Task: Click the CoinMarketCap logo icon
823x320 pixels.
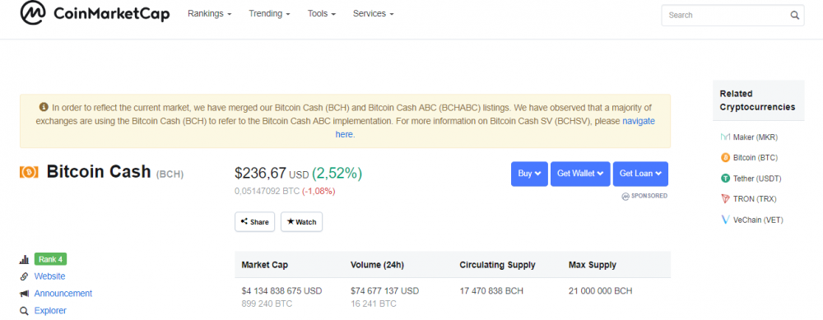Action: tap(34, 13)
